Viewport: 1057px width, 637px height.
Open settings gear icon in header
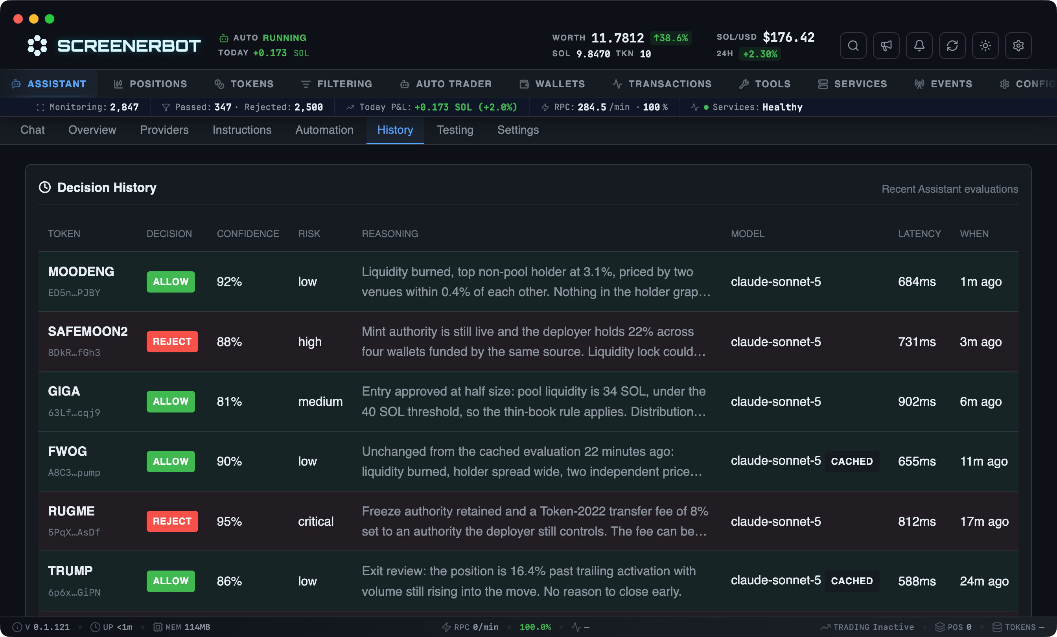1018,46
